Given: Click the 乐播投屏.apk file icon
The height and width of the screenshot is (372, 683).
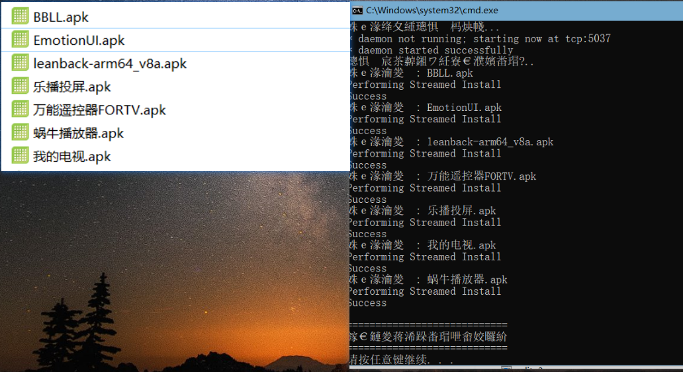Looking at the screenshot, I should click(x=20, y=86).
